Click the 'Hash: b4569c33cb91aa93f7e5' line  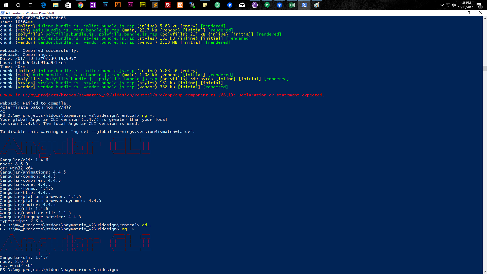(x=33, y=63)
